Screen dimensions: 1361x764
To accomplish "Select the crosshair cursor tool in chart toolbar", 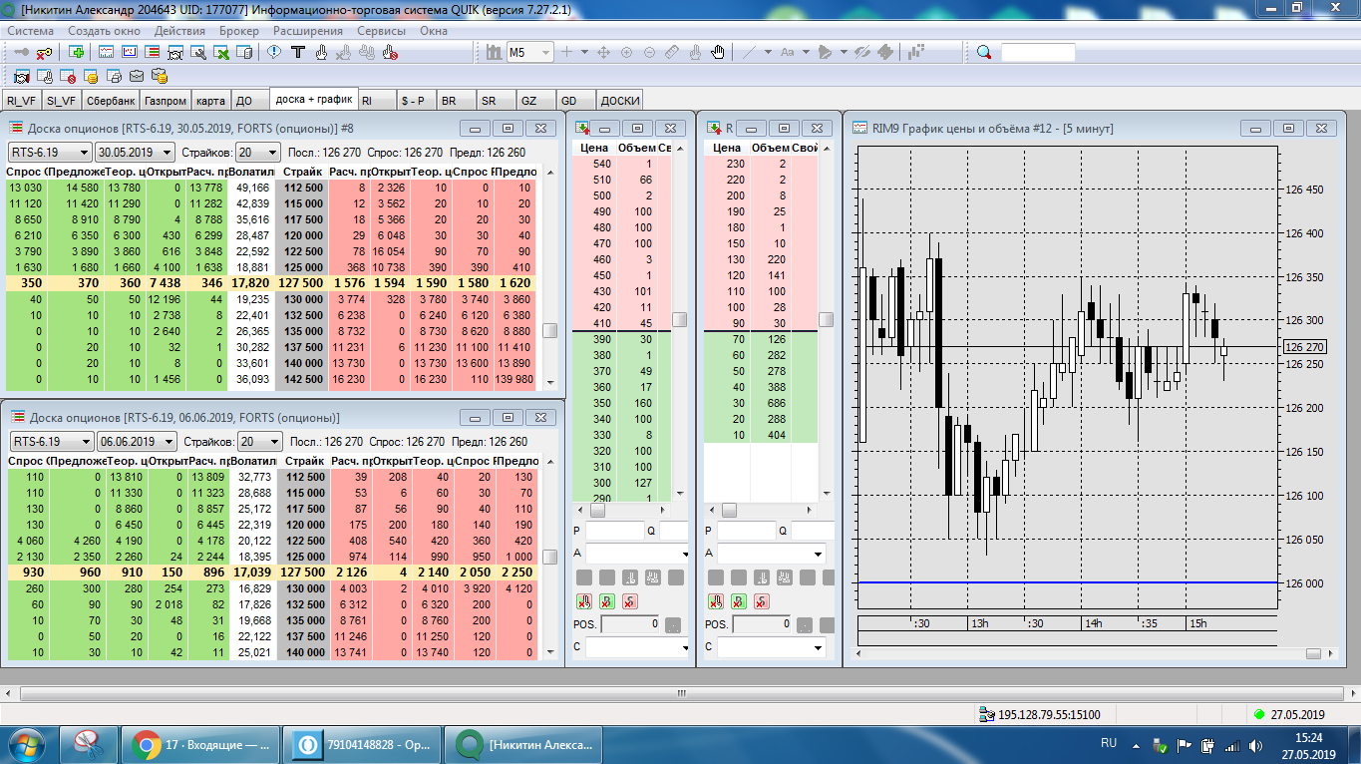I will [567, 52].
